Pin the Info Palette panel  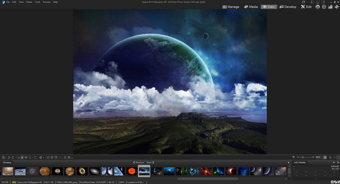(x=334, y=162)
